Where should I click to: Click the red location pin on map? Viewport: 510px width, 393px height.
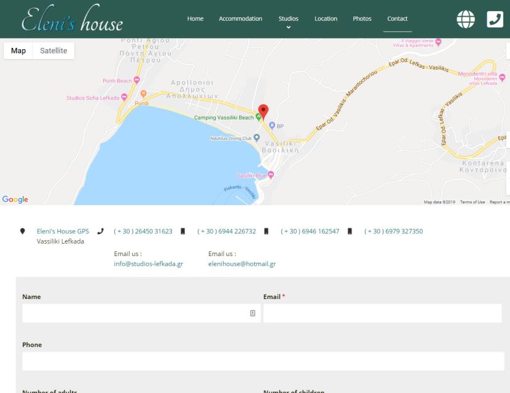point(263,112)
